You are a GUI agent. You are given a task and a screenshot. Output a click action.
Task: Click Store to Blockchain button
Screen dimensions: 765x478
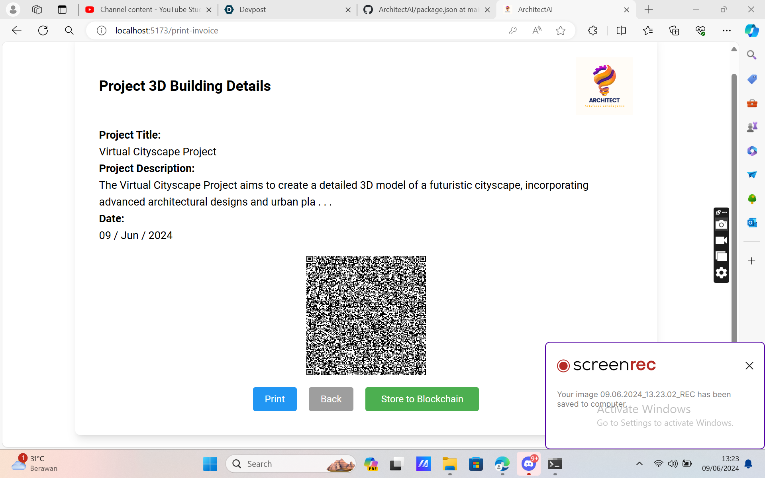click(x=422, y=399)
